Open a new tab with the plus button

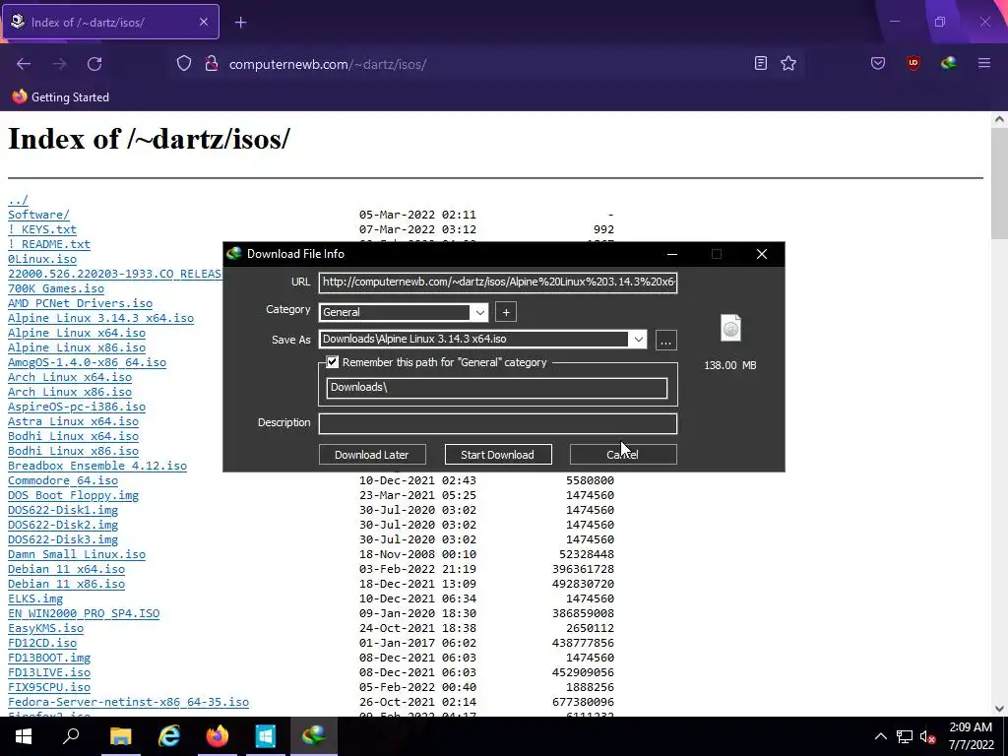(x=240, y=23)
